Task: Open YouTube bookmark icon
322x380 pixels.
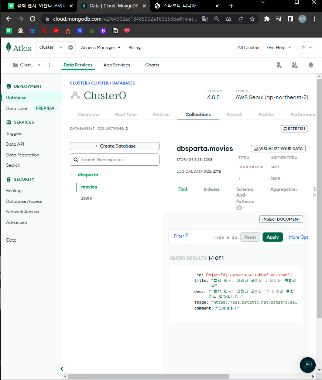Action: pos(56,31)
